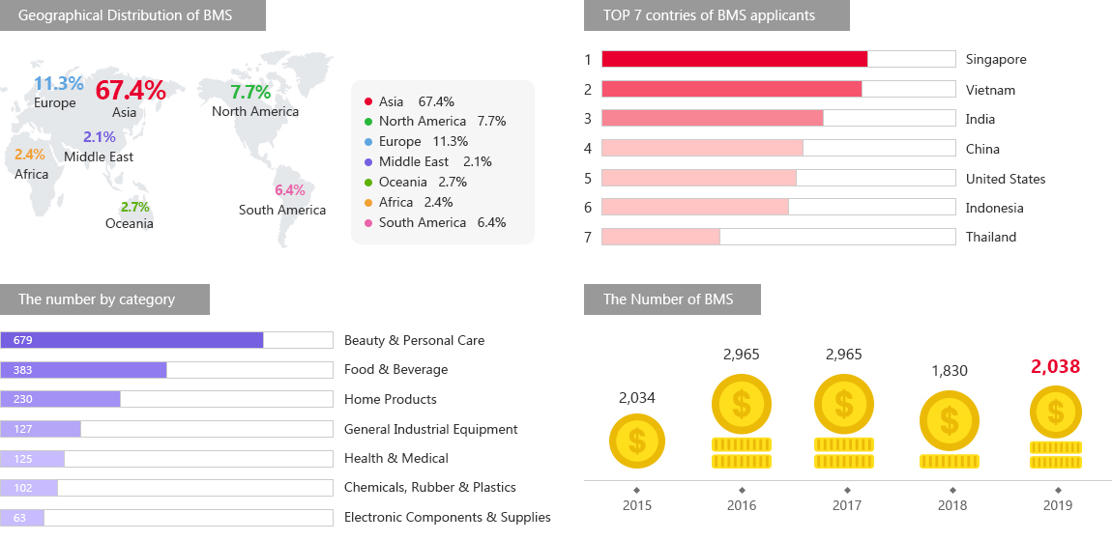Click the 67.4% Asia map figure
The width and height of the screenshot is (1112, 541).
tap(131, 91)
